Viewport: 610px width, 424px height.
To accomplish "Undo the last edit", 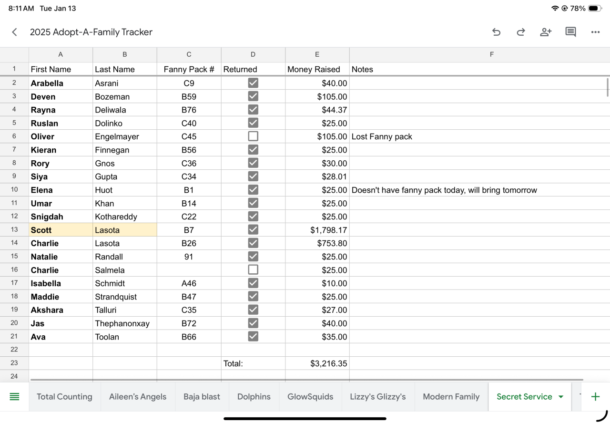I will coord(496,32).
